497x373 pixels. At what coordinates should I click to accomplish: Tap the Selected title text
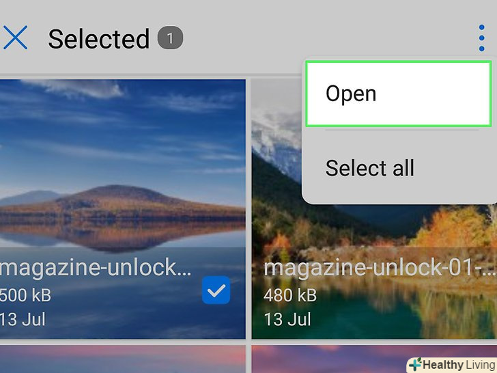(98, 39)
